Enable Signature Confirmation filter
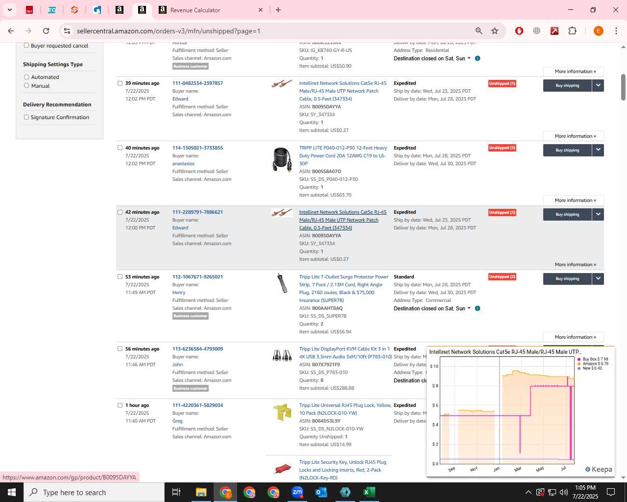The width and height of the screenshot is (627, 502). (26, 117)
